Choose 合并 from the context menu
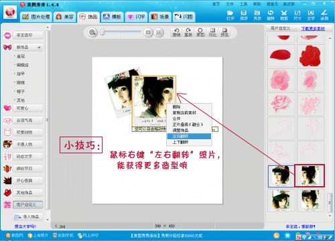335x241 pixels. [190, 118]
